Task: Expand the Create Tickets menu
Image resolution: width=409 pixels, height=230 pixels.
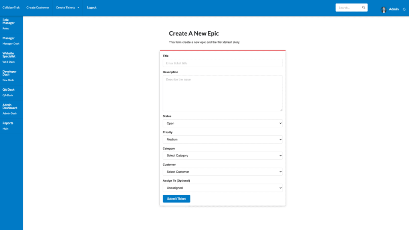Action: (x=68, y=8)
